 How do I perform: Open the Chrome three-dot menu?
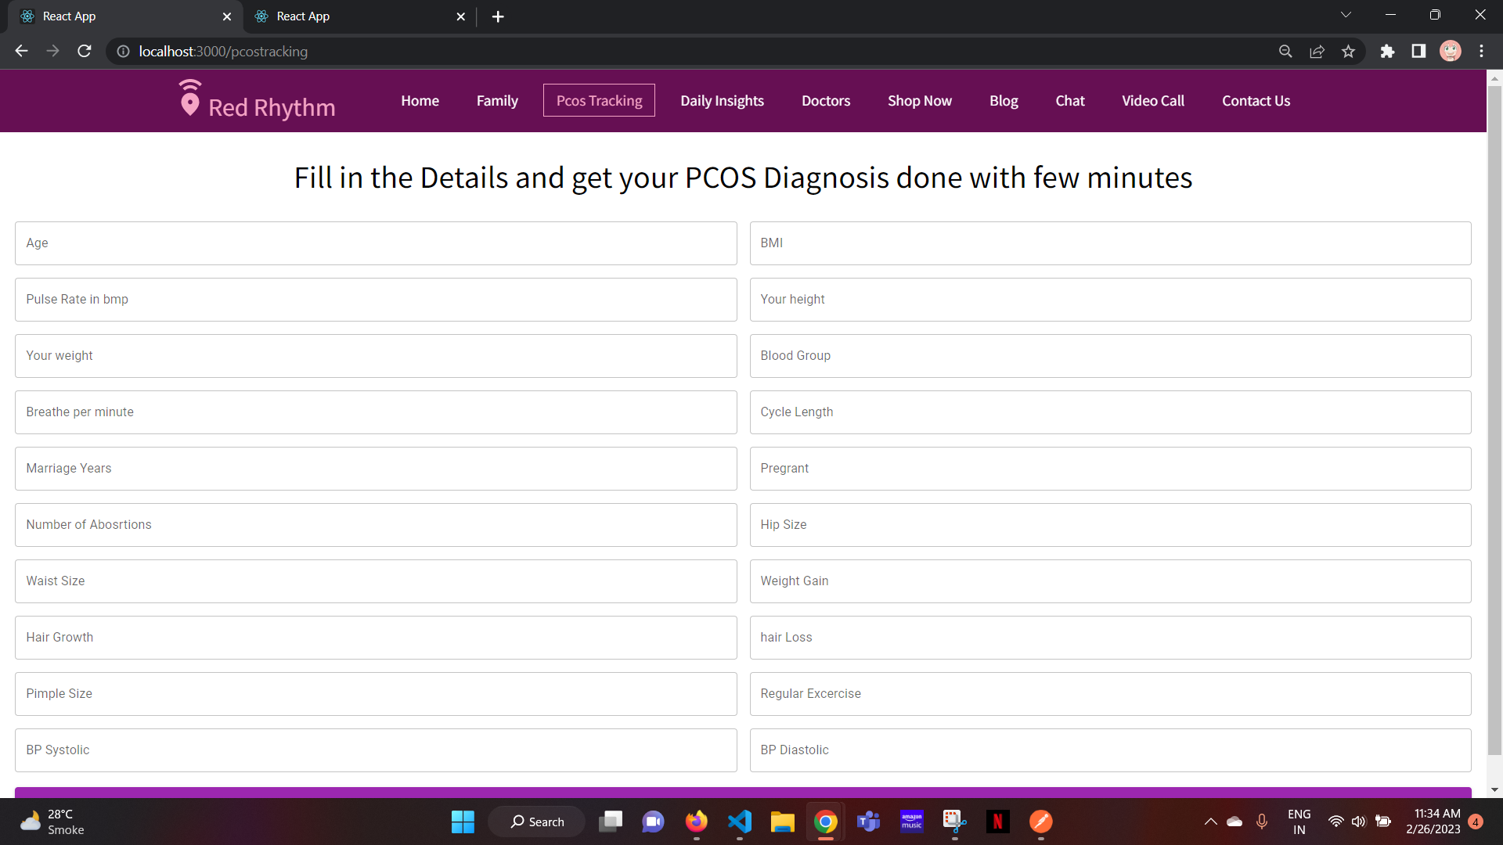(1481, 52)
